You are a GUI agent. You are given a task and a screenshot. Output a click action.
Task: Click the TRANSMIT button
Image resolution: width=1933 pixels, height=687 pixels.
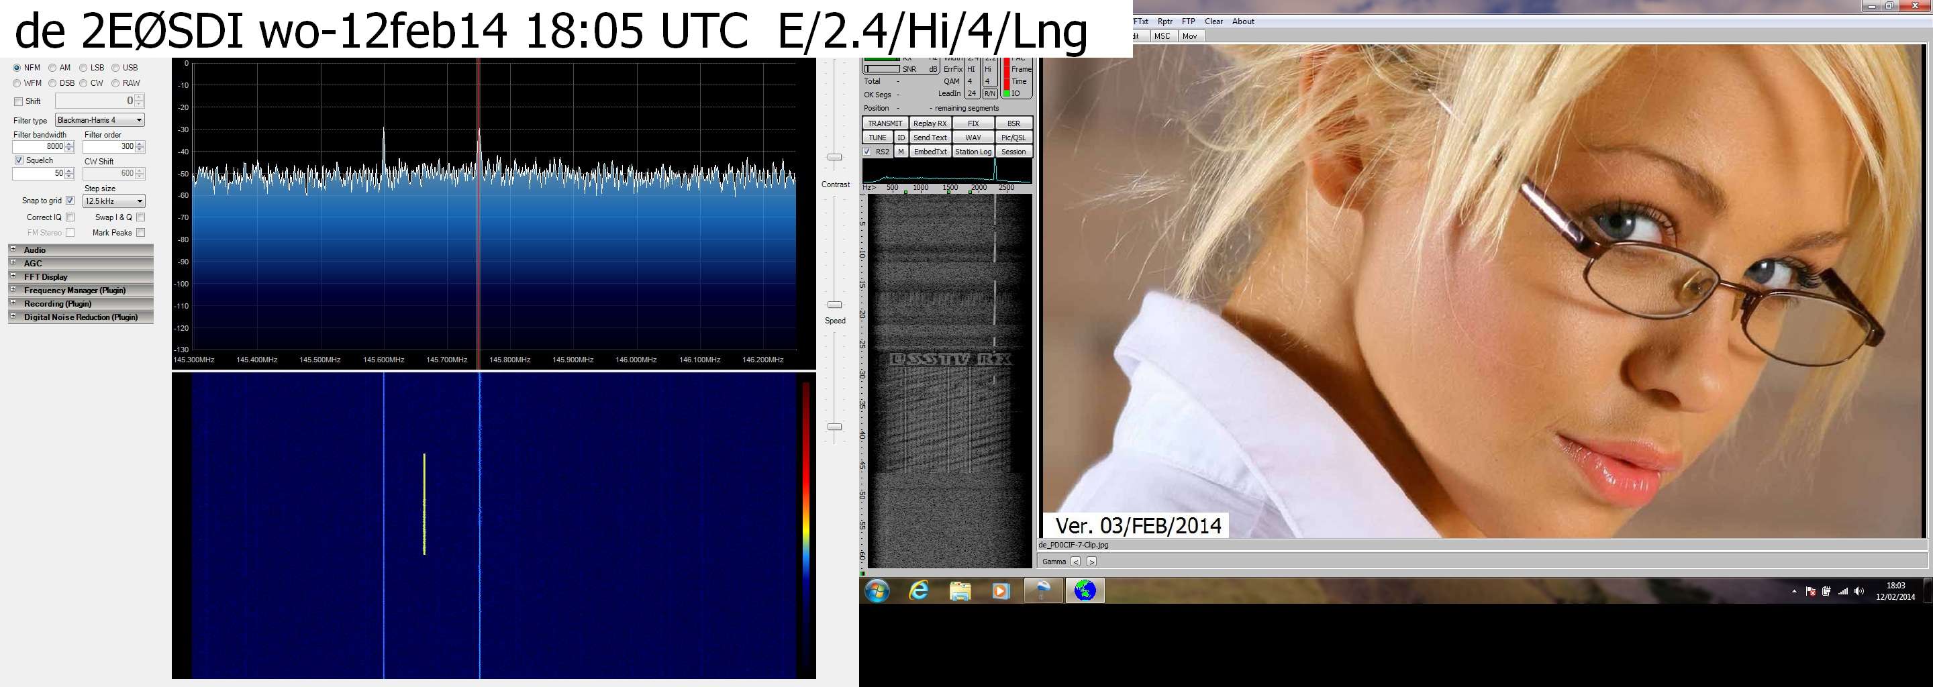click(885, 123)
